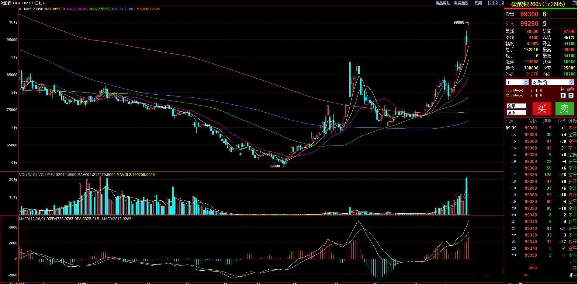Screen dimensions: 578x284
Task: Click the 价格 column header in tick list
Action: [x=533, y=121]
